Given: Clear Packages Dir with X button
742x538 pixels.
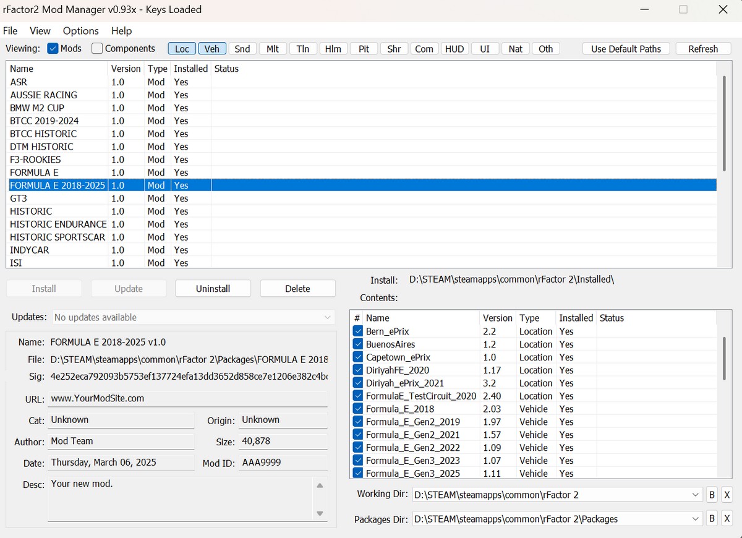Looking at the screenshot, I should click(727, 519).
